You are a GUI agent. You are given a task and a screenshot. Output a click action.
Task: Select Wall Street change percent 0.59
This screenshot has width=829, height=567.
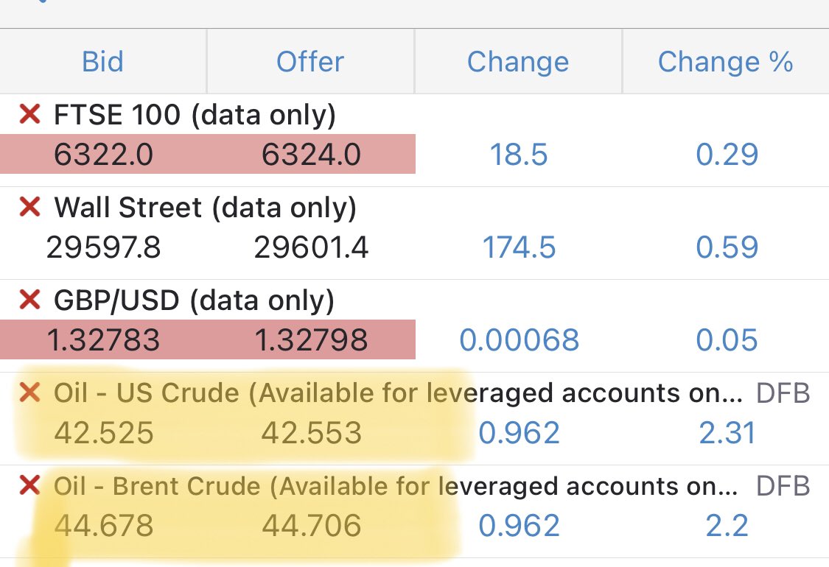pos(727,247)
